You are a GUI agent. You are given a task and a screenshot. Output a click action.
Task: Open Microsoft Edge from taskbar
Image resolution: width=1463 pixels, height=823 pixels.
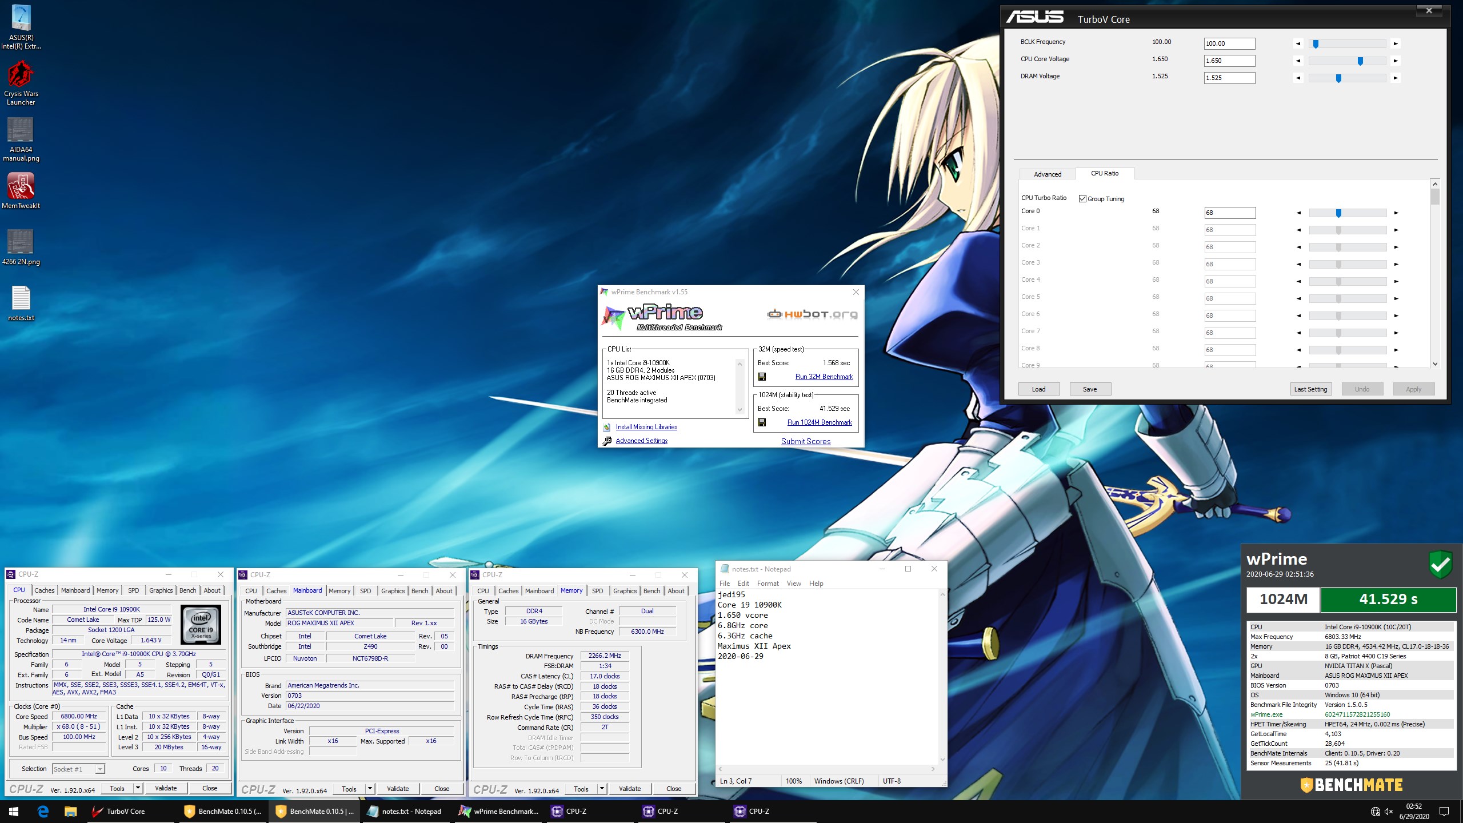(43, 811)
